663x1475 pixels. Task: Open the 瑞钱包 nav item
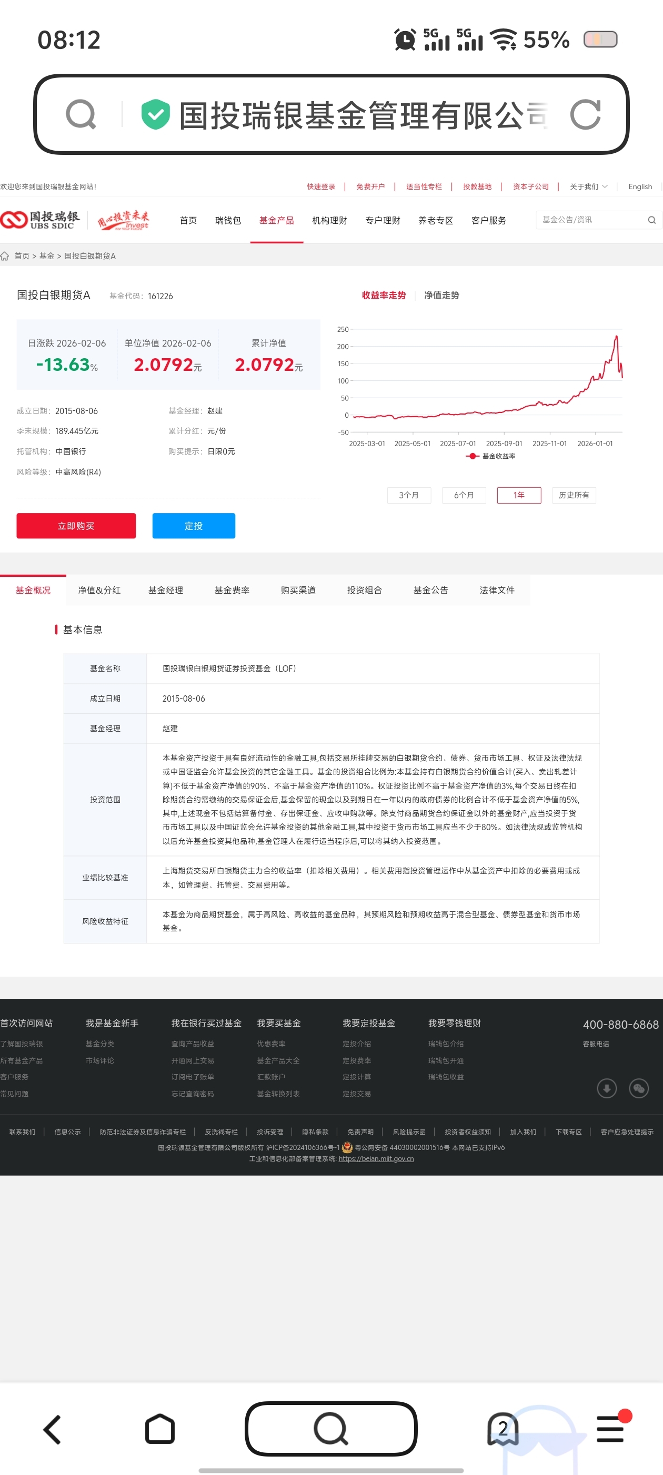pos(228,220)
